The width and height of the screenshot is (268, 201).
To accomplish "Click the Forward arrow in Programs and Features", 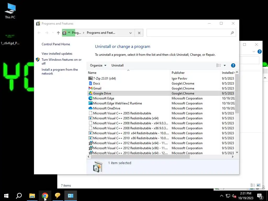I will pyautogui.click(x=47, y=33).
